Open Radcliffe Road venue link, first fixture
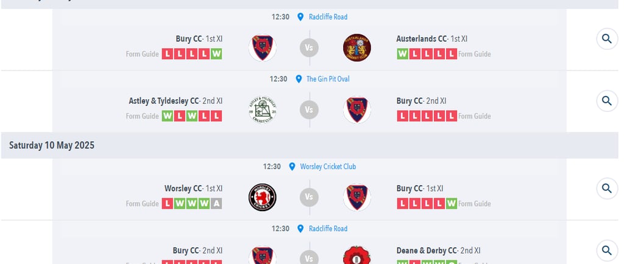Screen dimensions: 624x264 pos(328,17)
